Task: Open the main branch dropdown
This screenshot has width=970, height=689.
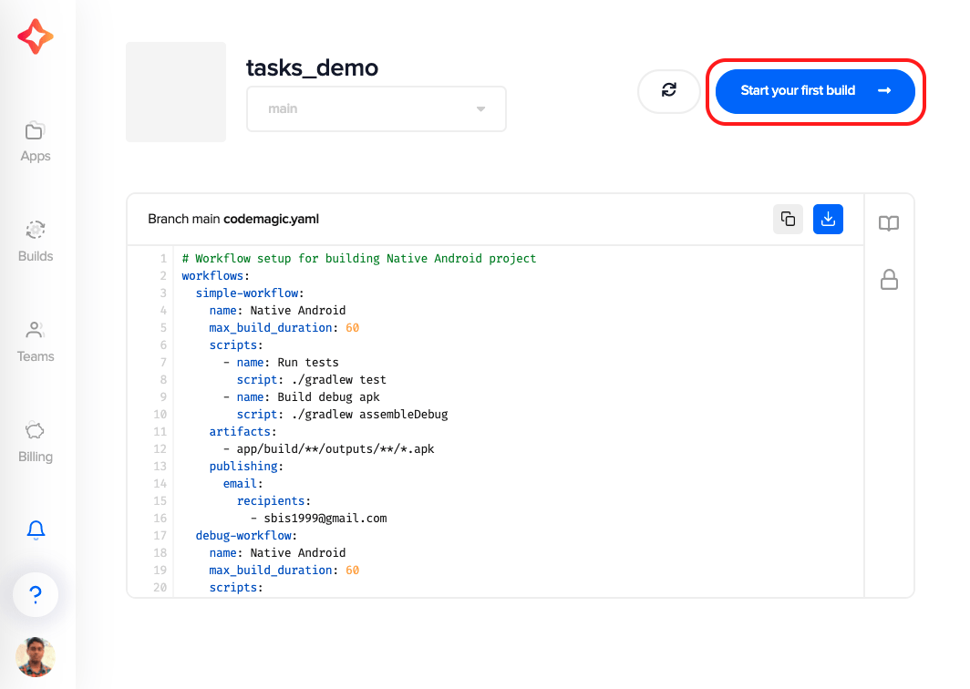Action: [376, 108]
